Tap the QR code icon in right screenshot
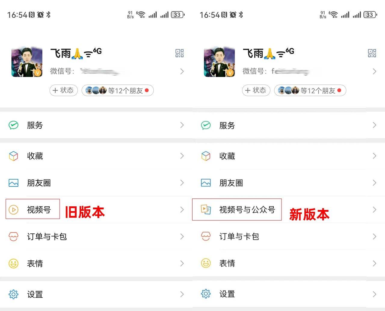385x311 pixels. (x=372, y=53)
